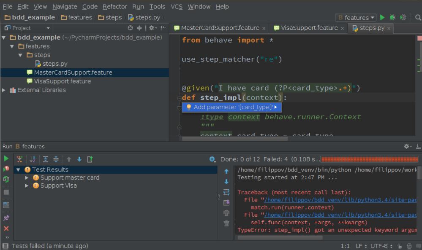Hide the Project tool window
This screenshot has width=422, height=250.
tap(163, 28)
